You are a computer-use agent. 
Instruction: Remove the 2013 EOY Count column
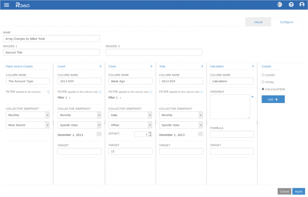[101, 66]
